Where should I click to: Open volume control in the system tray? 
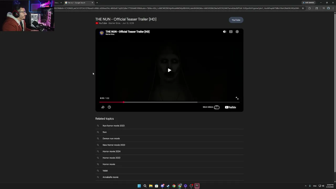[x=323, y=186]
